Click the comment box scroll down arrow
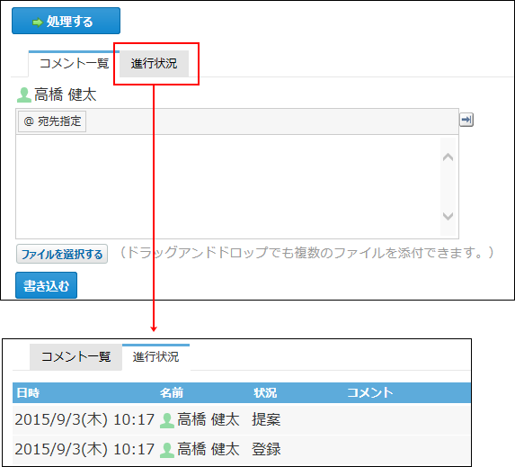Viewport: 515px width, 467px height. (448, 216)
